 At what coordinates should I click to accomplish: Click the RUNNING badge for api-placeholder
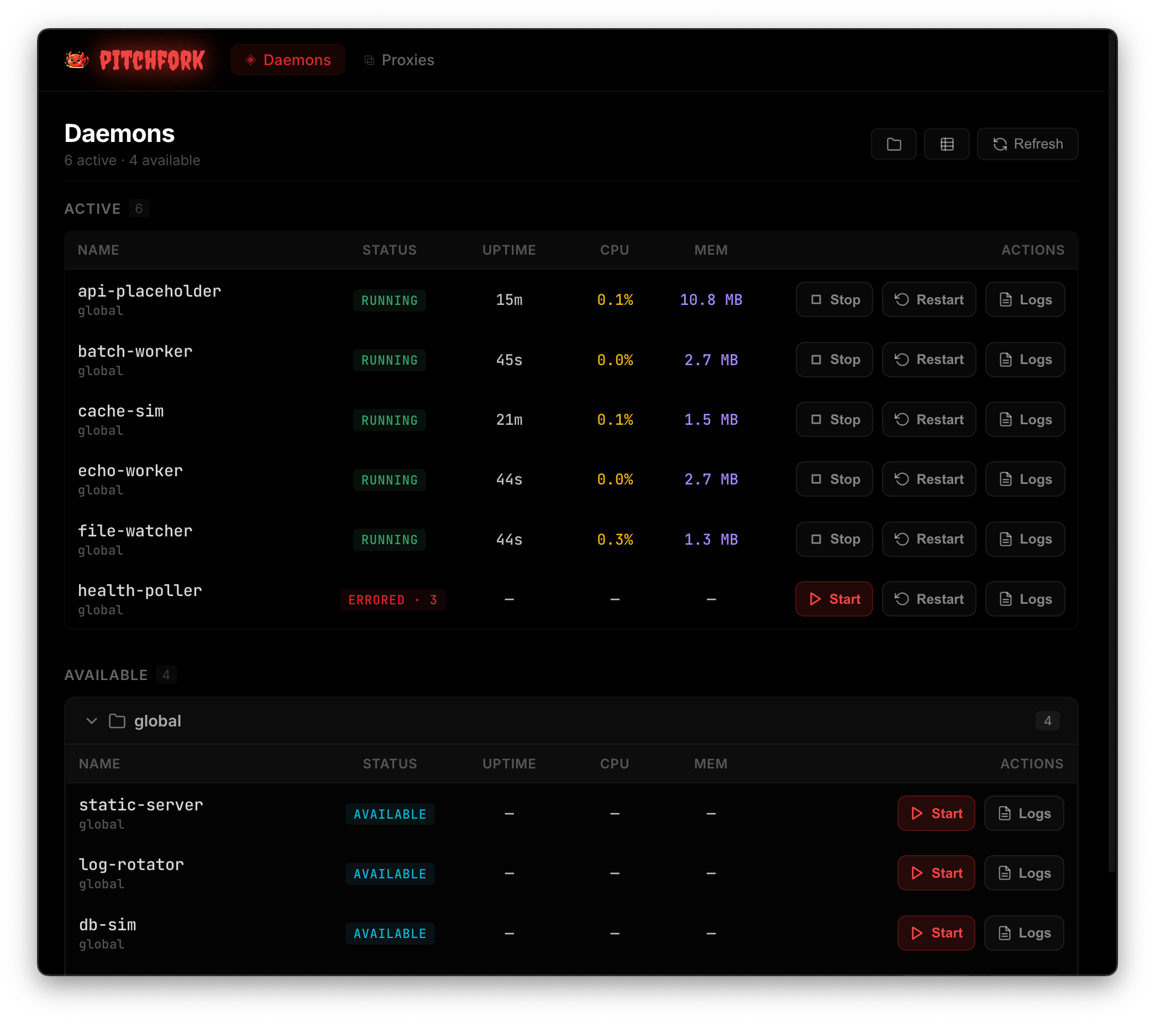tap(390, 300)
